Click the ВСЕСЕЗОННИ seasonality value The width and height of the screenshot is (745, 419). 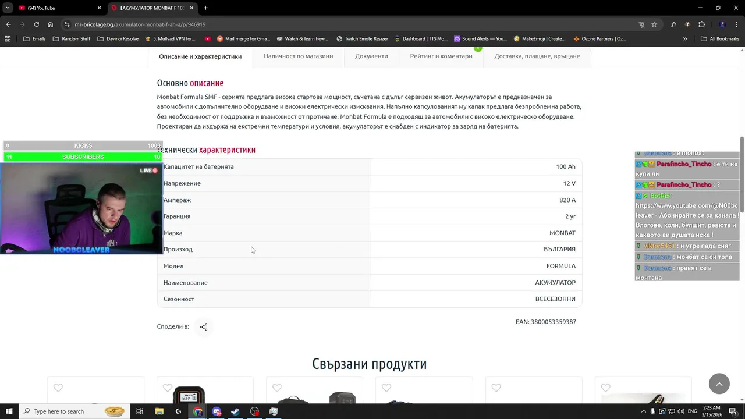click(555, 299)
